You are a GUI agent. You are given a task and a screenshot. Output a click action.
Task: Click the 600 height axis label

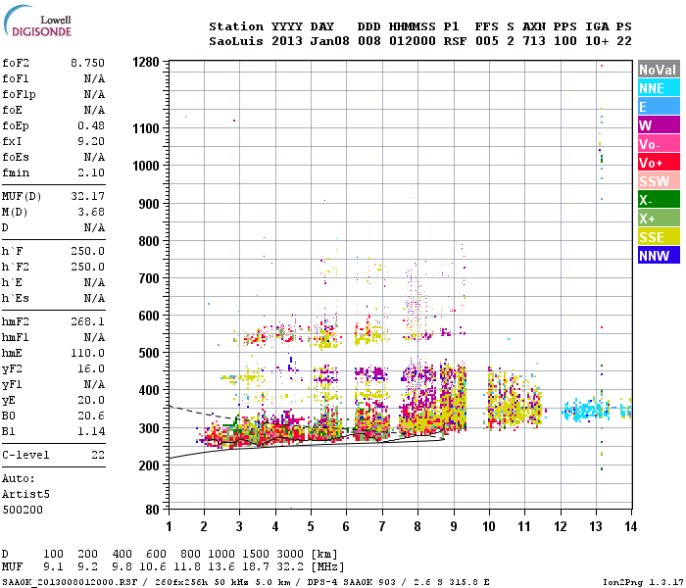pos(149,316)
